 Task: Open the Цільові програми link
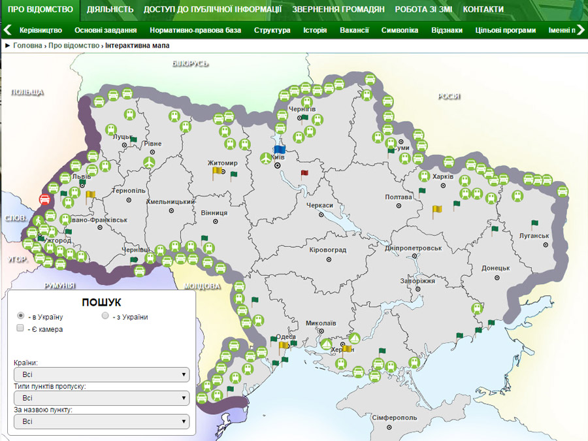[506, 30]
